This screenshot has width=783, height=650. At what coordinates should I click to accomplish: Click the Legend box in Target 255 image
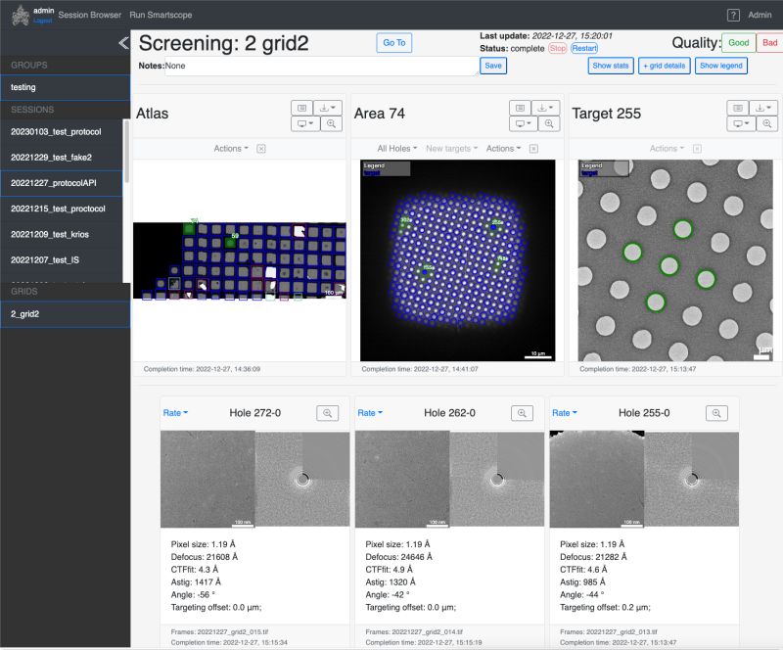[x=604, y=168]
